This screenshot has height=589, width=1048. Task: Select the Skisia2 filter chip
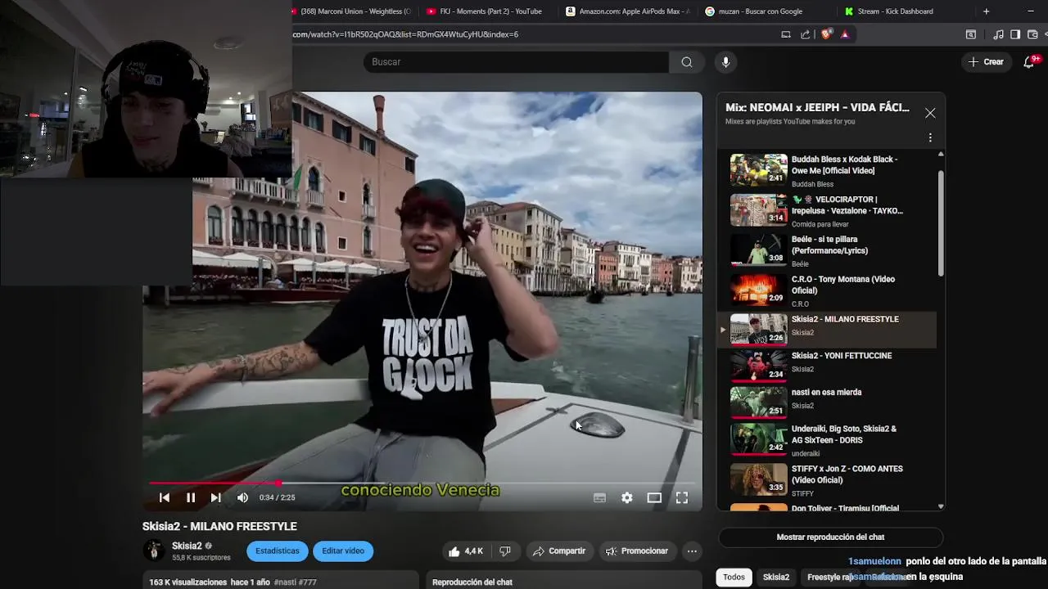point(776,578)
